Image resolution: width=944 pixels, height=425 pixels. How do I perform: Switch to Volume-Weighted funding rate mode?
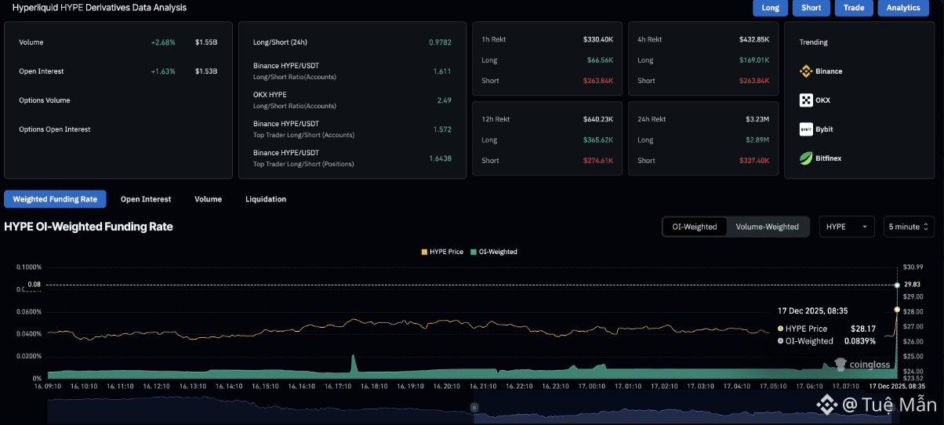[767, 227]
